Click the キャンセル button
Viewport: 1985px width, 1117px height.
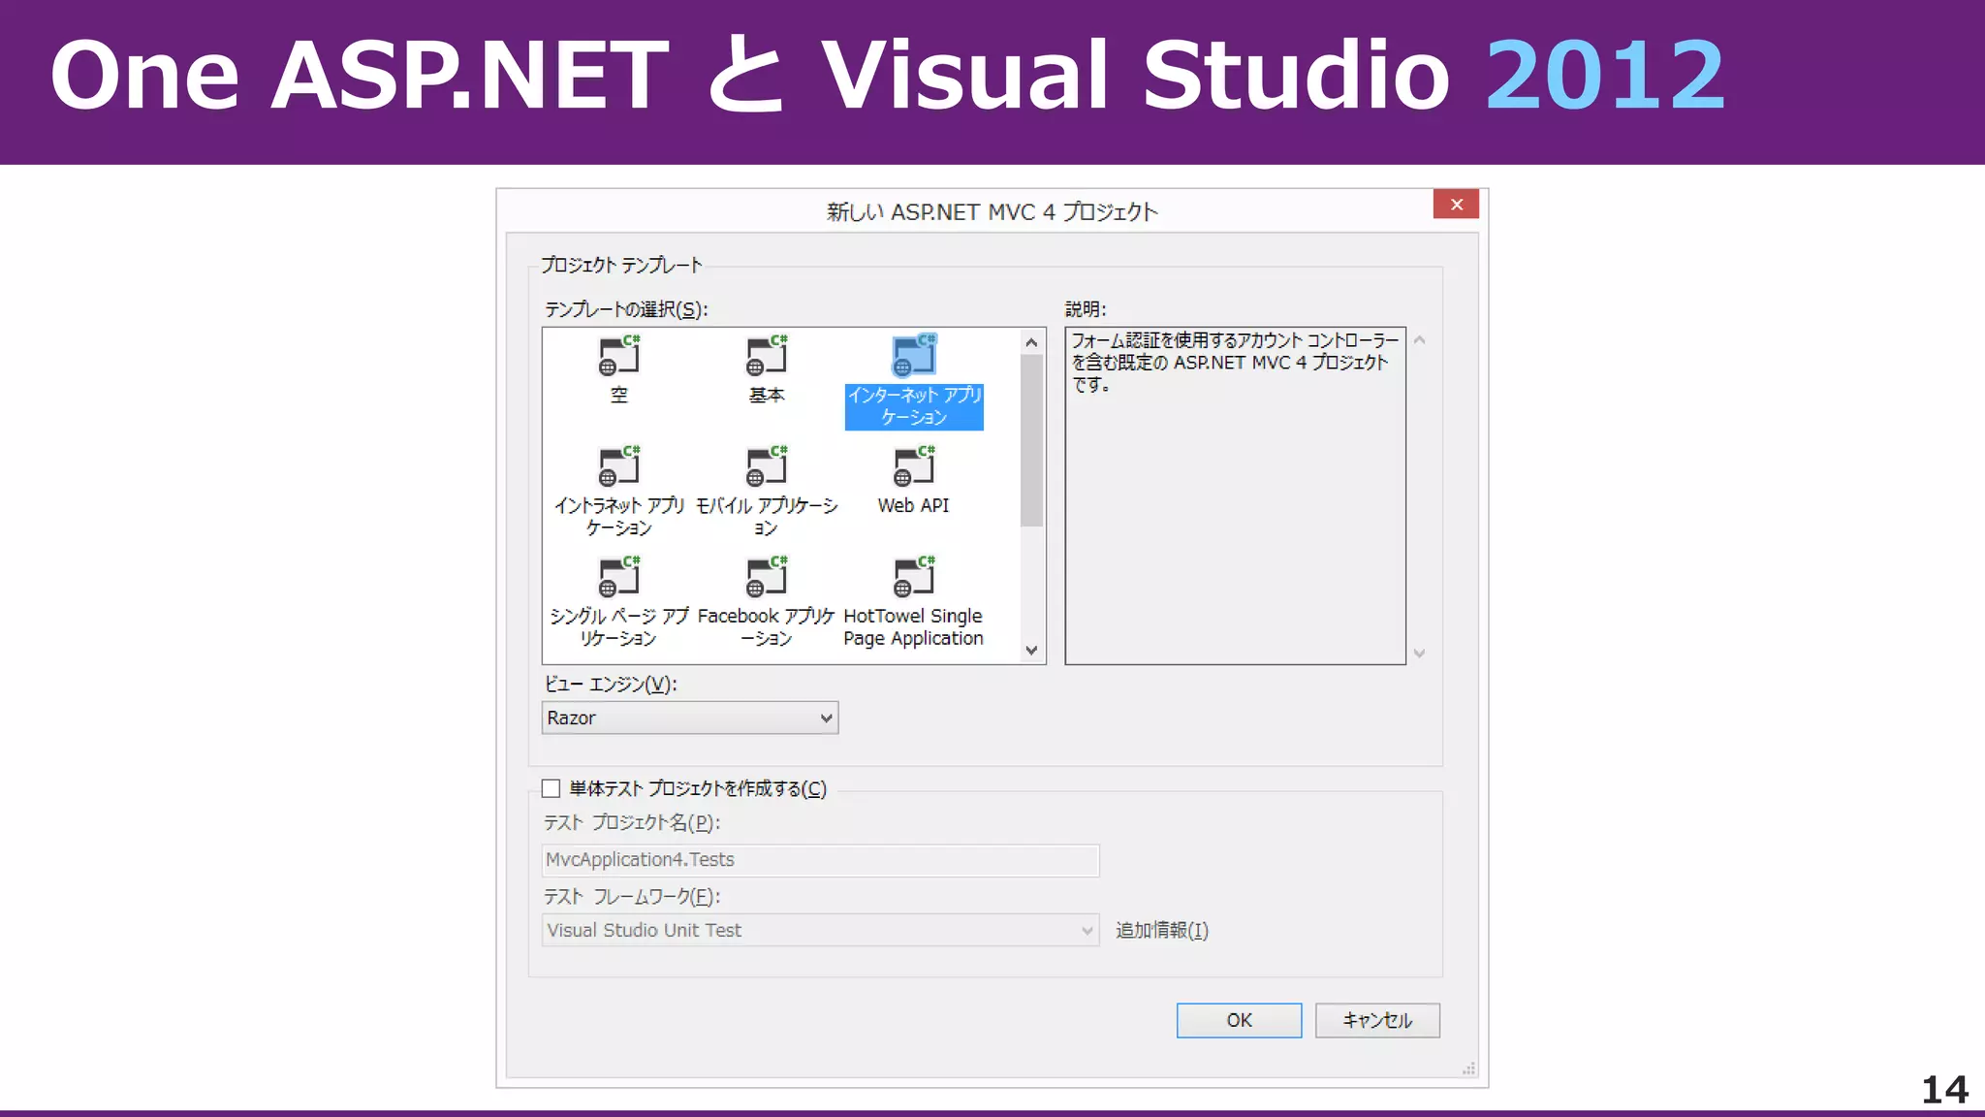coord(1376,1020)
